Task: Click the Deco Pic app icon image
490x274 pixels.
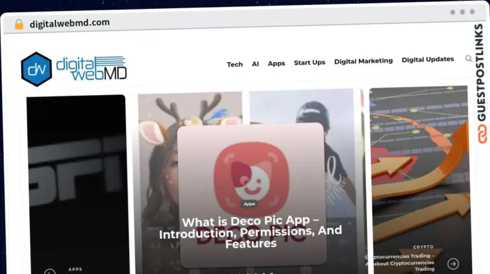Action: pos(251,179)
